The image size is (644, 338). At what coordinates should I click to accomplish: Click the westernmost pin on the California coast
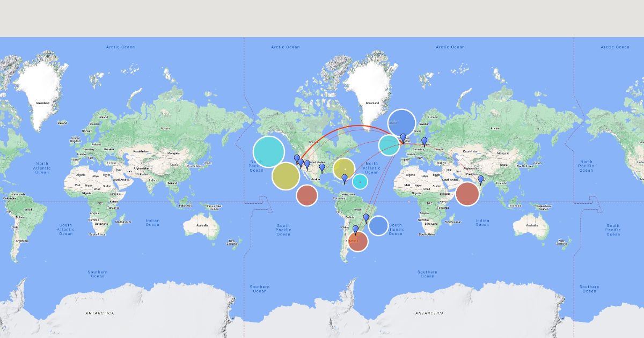coord(297,159)
